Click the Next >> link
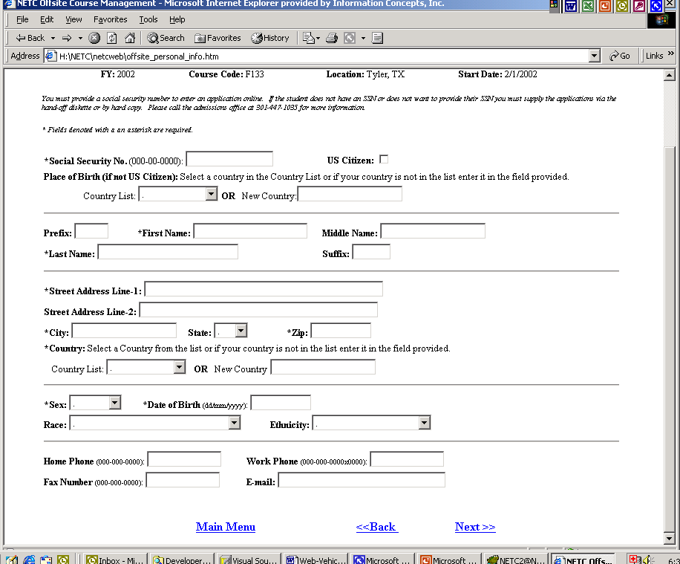Viewport: 680px width, 564px height. coord(475,527)
